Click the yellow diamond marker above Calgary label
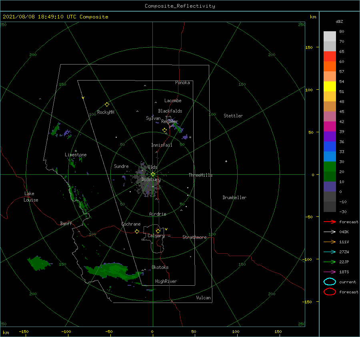Image resolution: width=360 pixels, height=337 pixels. click(158, 231)
